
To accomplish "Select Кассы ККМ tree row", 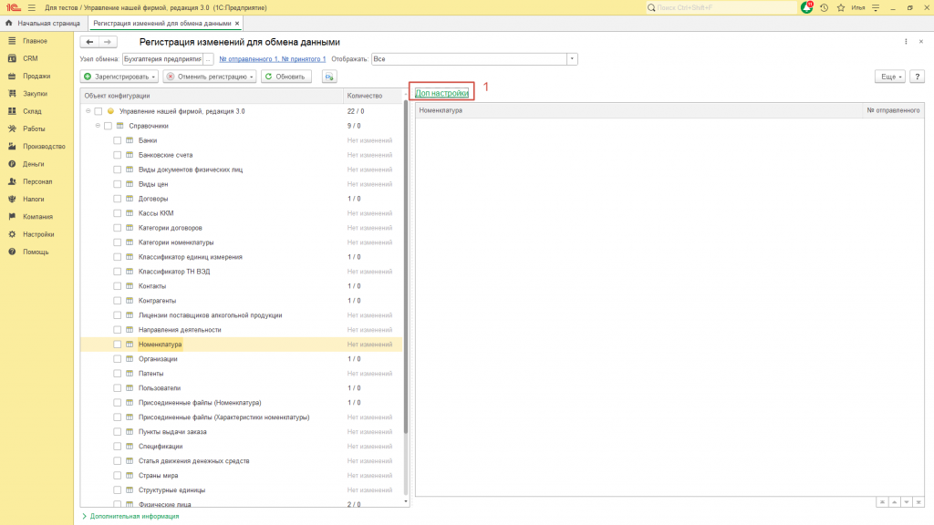I will [x=242, y=213].
